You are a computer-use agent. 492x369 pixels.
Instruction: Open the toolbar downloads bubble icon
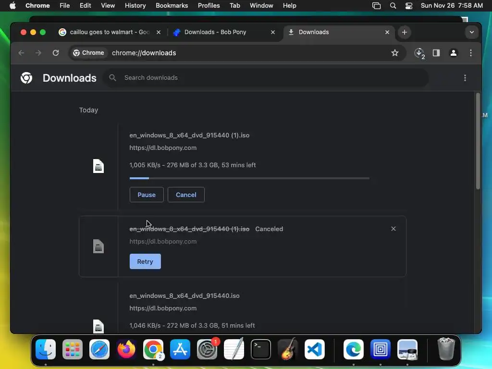[419, 53]
